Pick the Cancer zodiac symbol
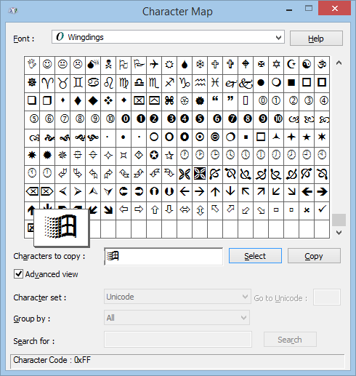The width and height of the screenshot is (356, 376). tap(93, 83)
